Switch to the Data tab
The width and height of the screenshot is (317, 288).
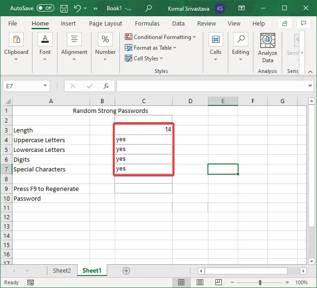pos(178,24)
